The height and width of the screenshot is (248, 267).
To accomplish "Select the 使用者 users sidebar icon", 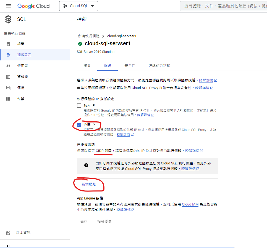I will [8, 66].
